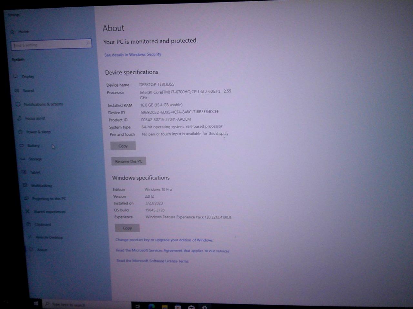413x309 pixels.
Task: Click the Find a setting search box
Action: 51,44
